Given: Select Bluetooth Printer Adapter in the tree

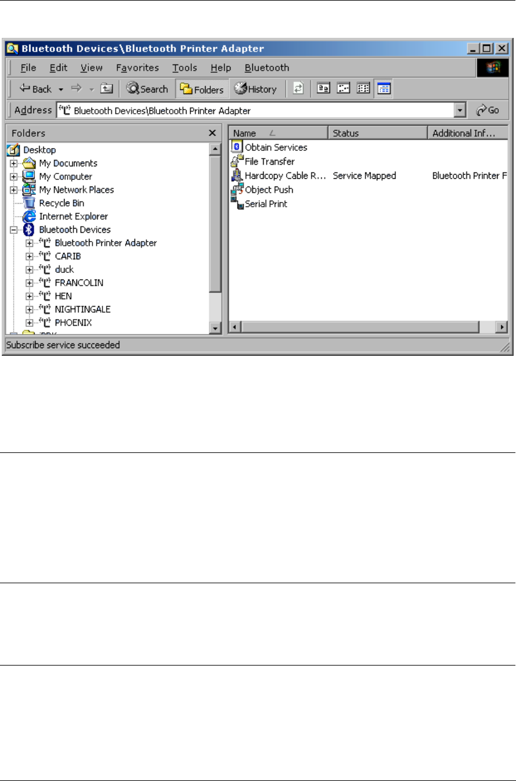Looking at the screenshot, I should coord(105,243).
